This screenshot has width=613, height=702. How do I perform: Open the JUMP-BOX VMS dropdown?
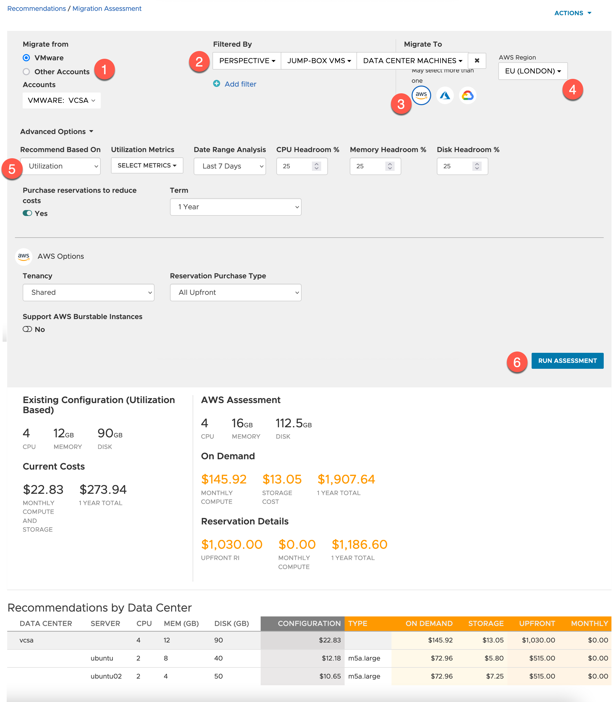(x=319, y=61)
